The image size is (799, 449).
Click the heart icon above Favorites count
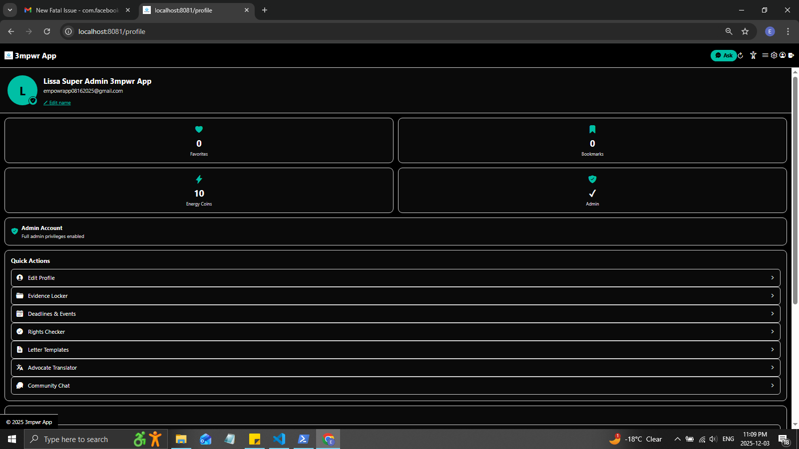click(x=199, y=129)
